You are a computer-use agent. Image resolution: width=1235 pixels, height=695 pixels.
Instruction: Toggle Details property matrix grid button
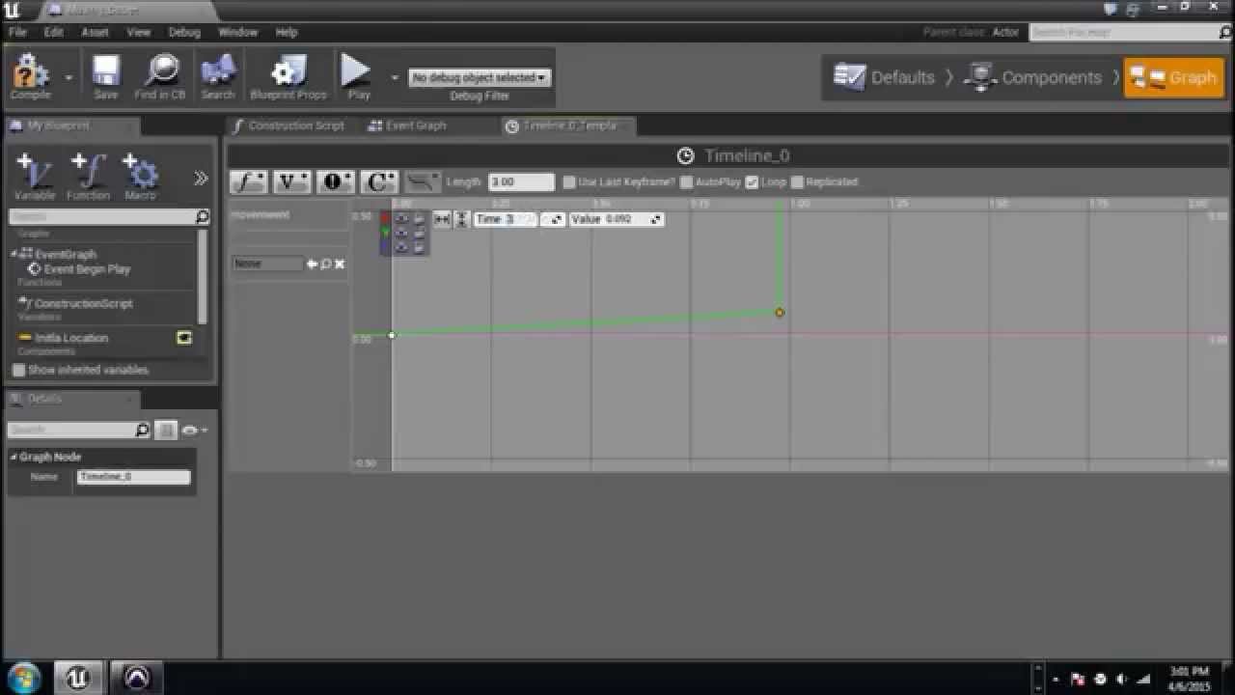tap(166, 430)
